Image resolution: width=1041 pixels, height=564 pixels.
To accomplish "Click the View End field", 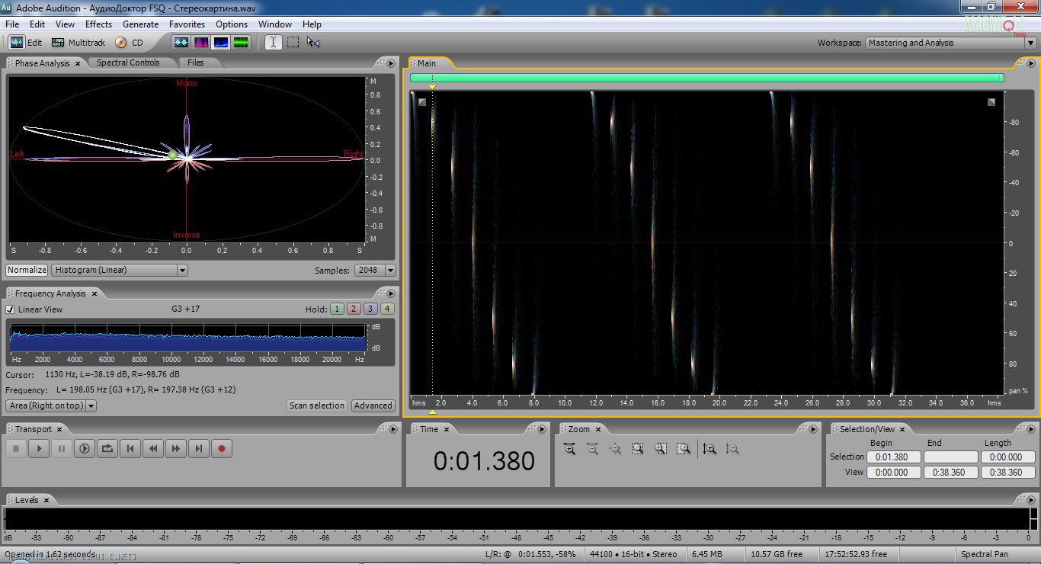I will click(950, 473).
